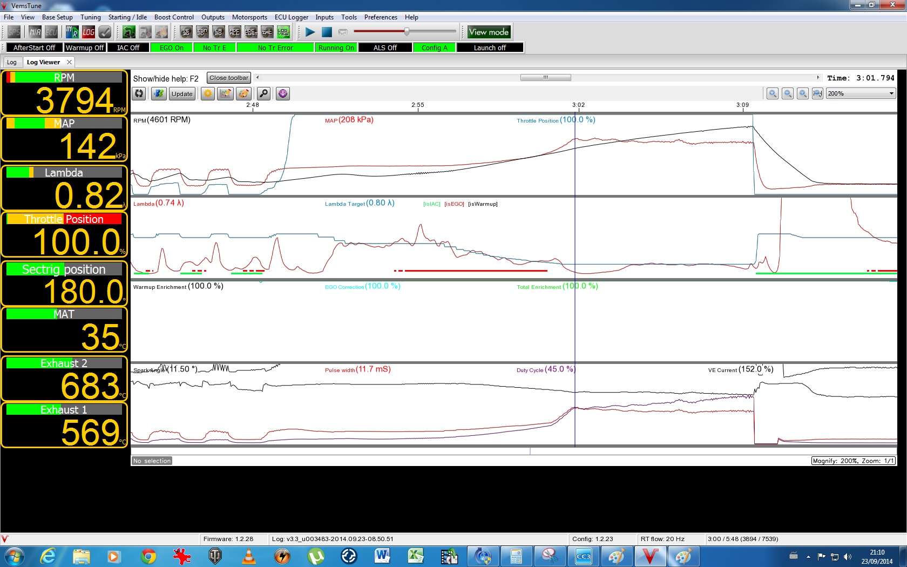
Task: Click the red playback speed slider handle
Action: click(x=407, y=32)
